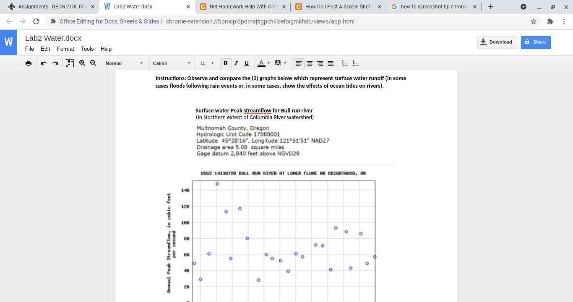Screen dimensions: 573x302
Task: Close the Get Homework Help With Chegg tab
Action: click(284, 7)
